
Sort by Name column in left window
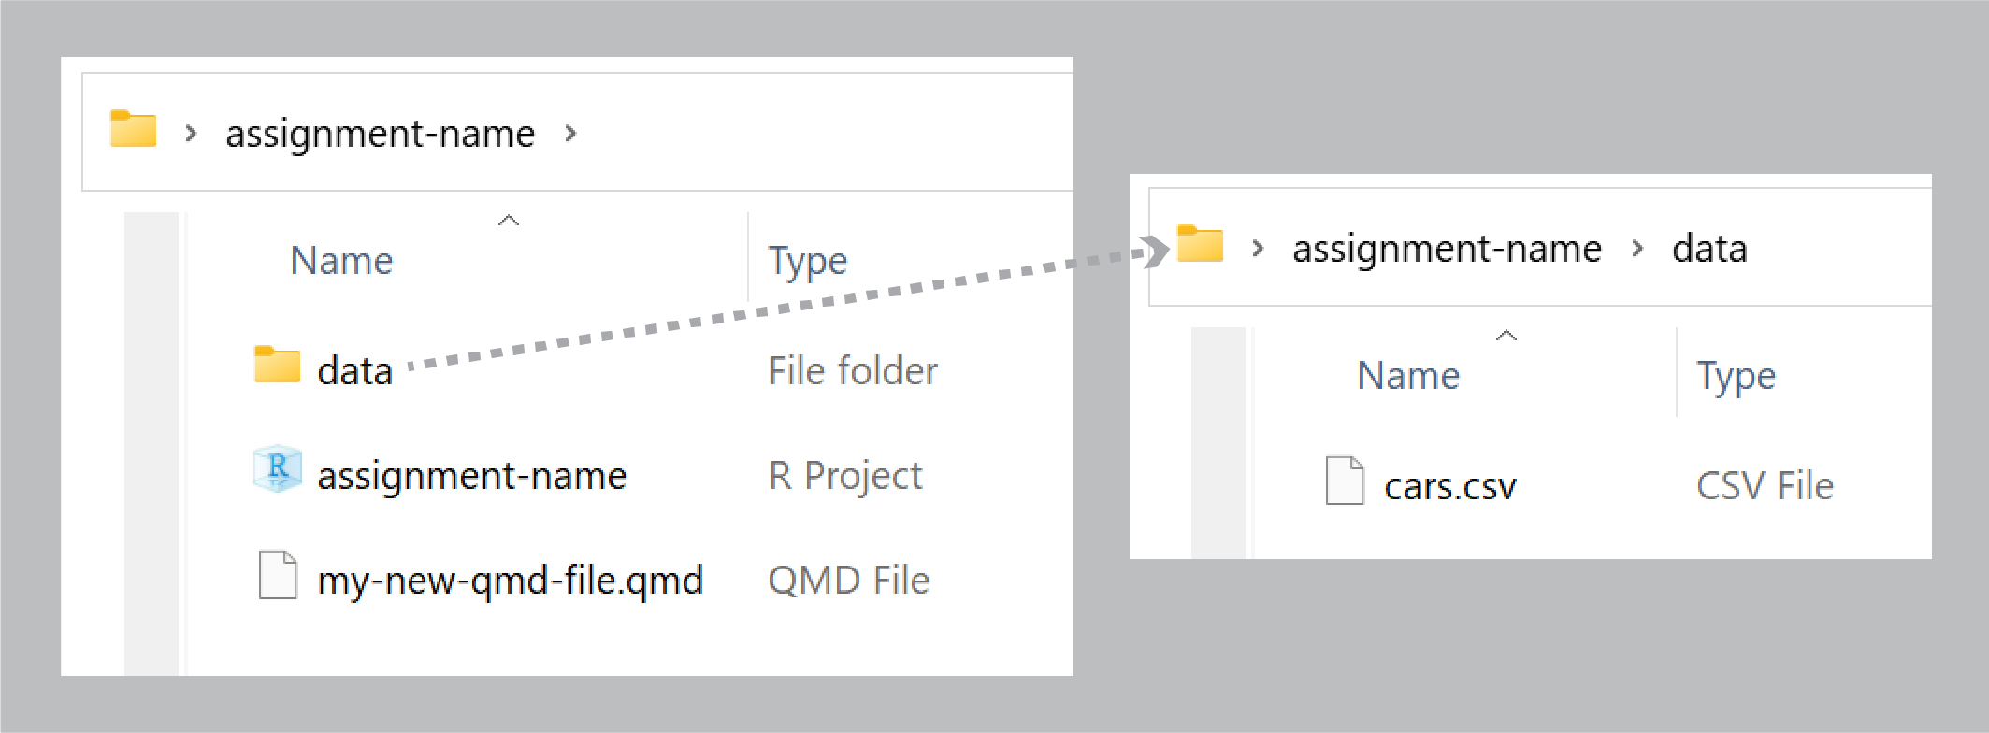click(341, 261)
